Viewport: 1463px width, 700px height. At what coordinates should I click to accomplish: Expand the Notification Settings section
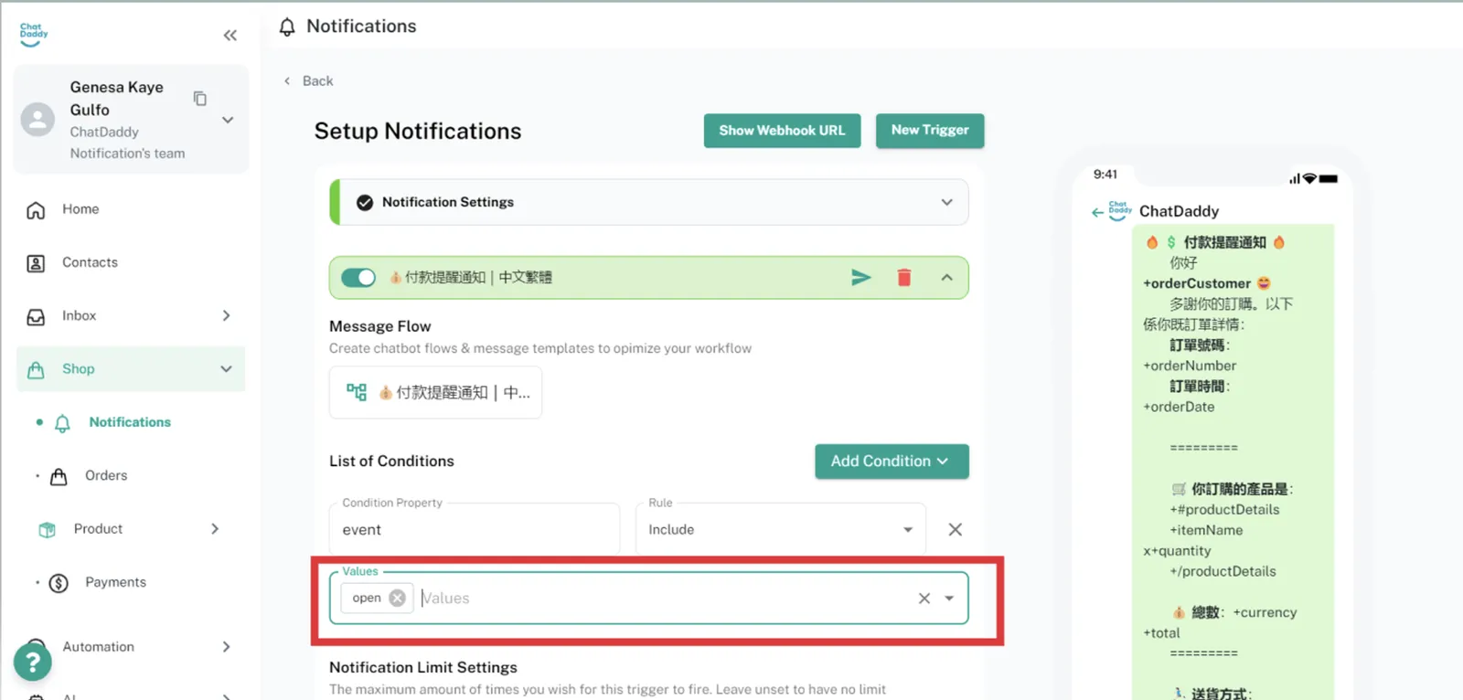[x=946, y=202]
